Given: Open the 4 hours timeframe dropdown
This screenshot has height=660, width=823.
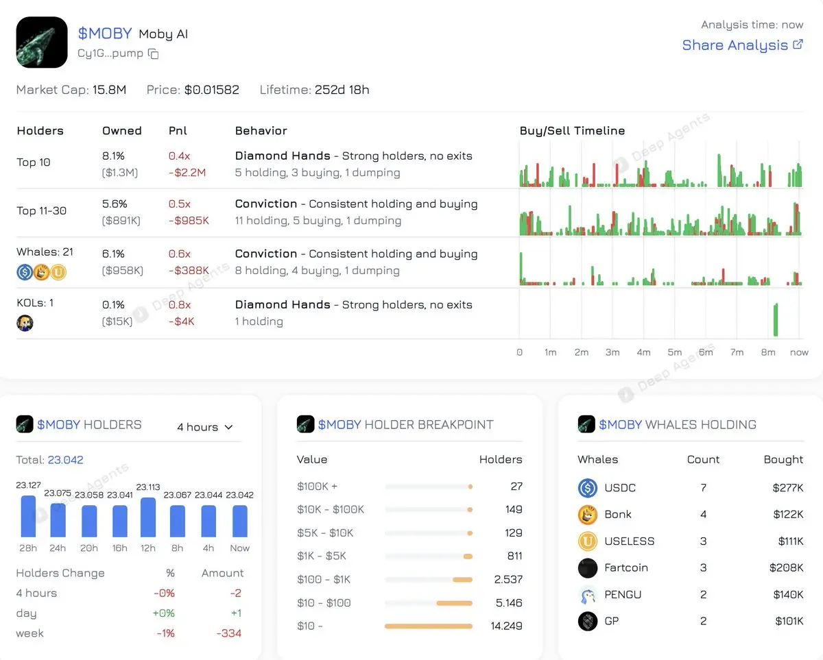Looking at the screenshot, I should tap(204, 427).
